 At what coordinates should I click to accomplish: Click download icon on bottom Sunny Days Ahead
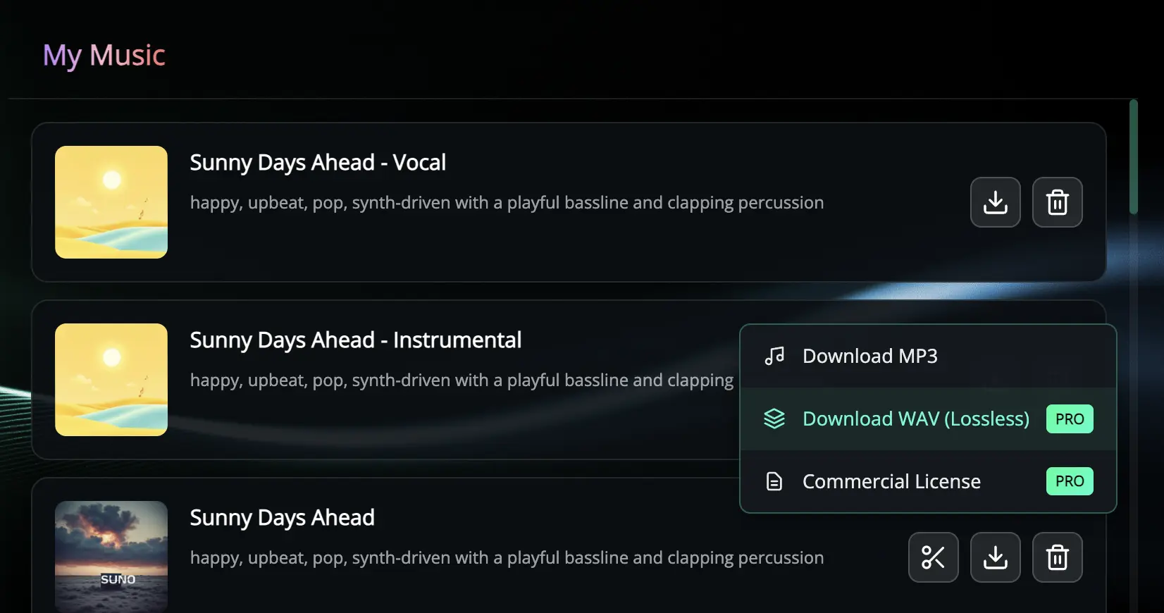pyautogui.click(x=995, y=557)
